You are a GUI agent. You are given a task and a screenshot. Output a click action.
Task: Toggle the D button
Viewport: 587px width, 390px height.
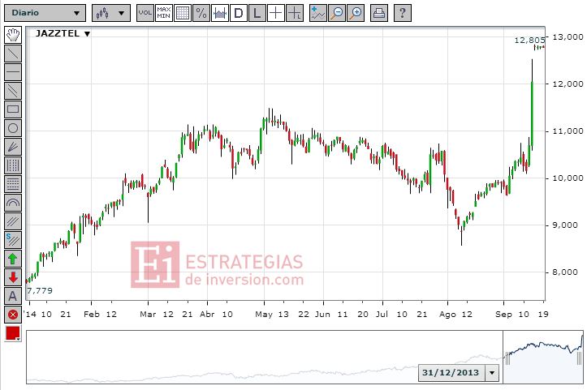pos(239,13)
